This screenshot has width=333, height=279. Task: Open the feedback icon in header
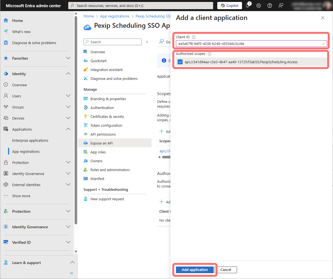281,6
